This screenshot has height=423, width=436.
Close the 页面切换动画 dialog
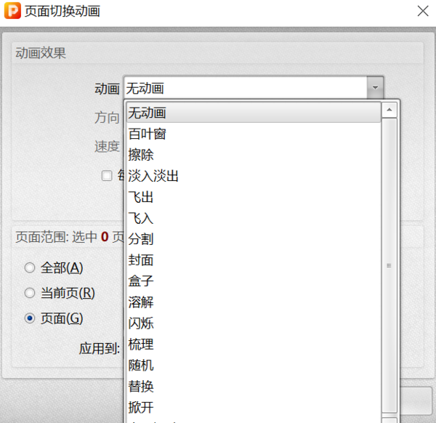423,11
